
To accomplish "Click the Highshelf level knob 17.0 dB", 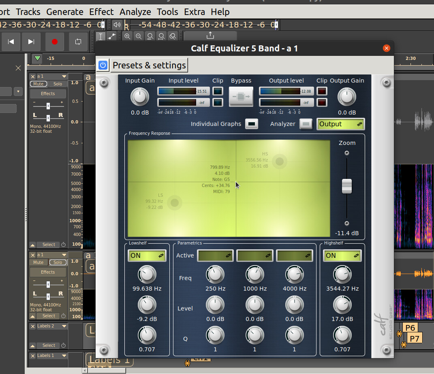I will pyautogui.click(x=342, y=305).
